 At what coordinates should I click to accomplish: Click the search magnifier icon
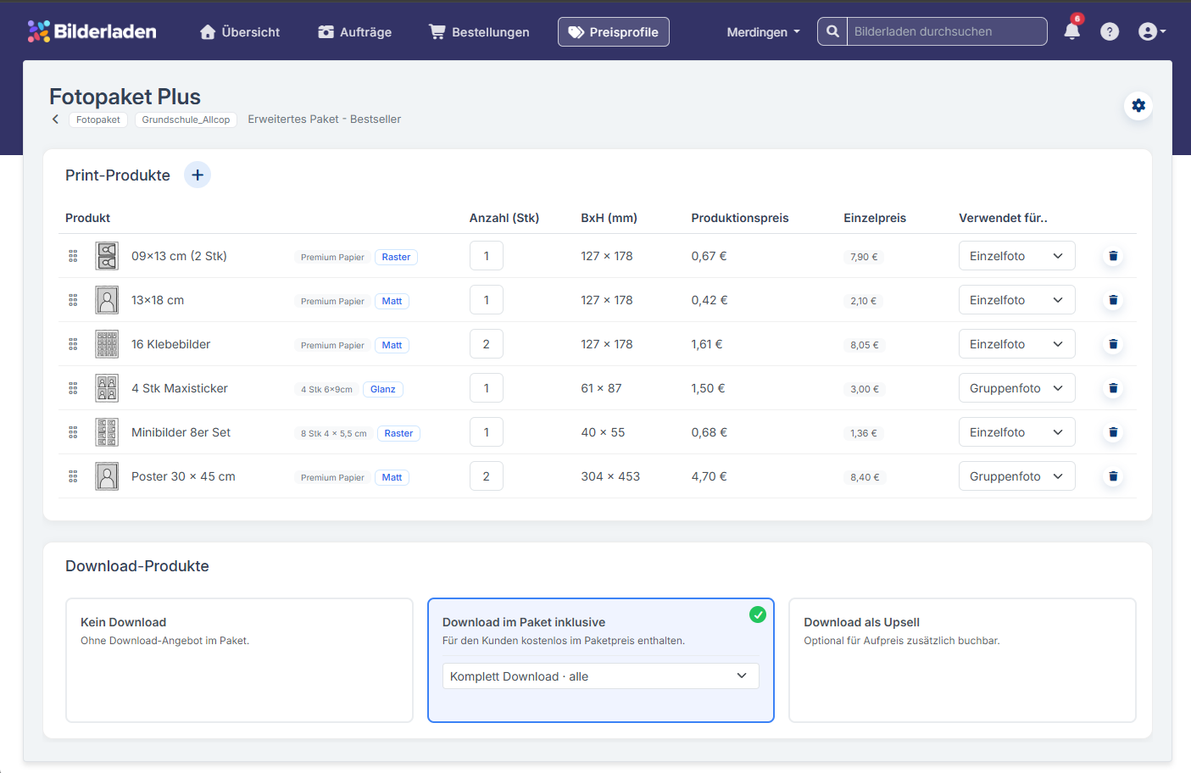[832, 31]
